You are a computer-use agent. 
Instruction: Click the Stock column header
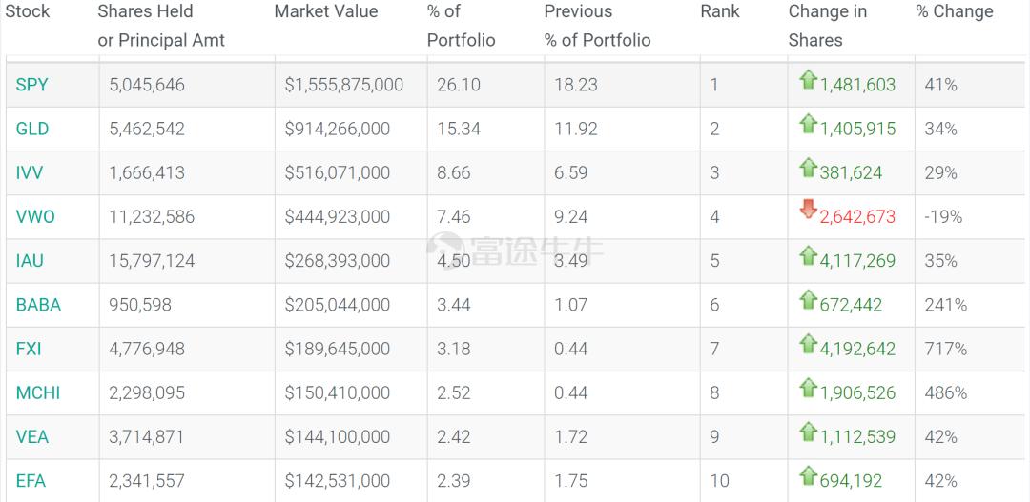point(28,11)
